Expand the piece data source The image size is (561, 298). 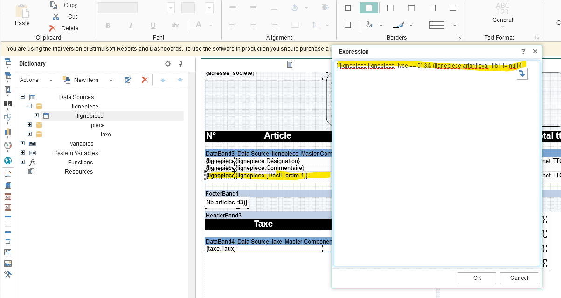[29, 125]
